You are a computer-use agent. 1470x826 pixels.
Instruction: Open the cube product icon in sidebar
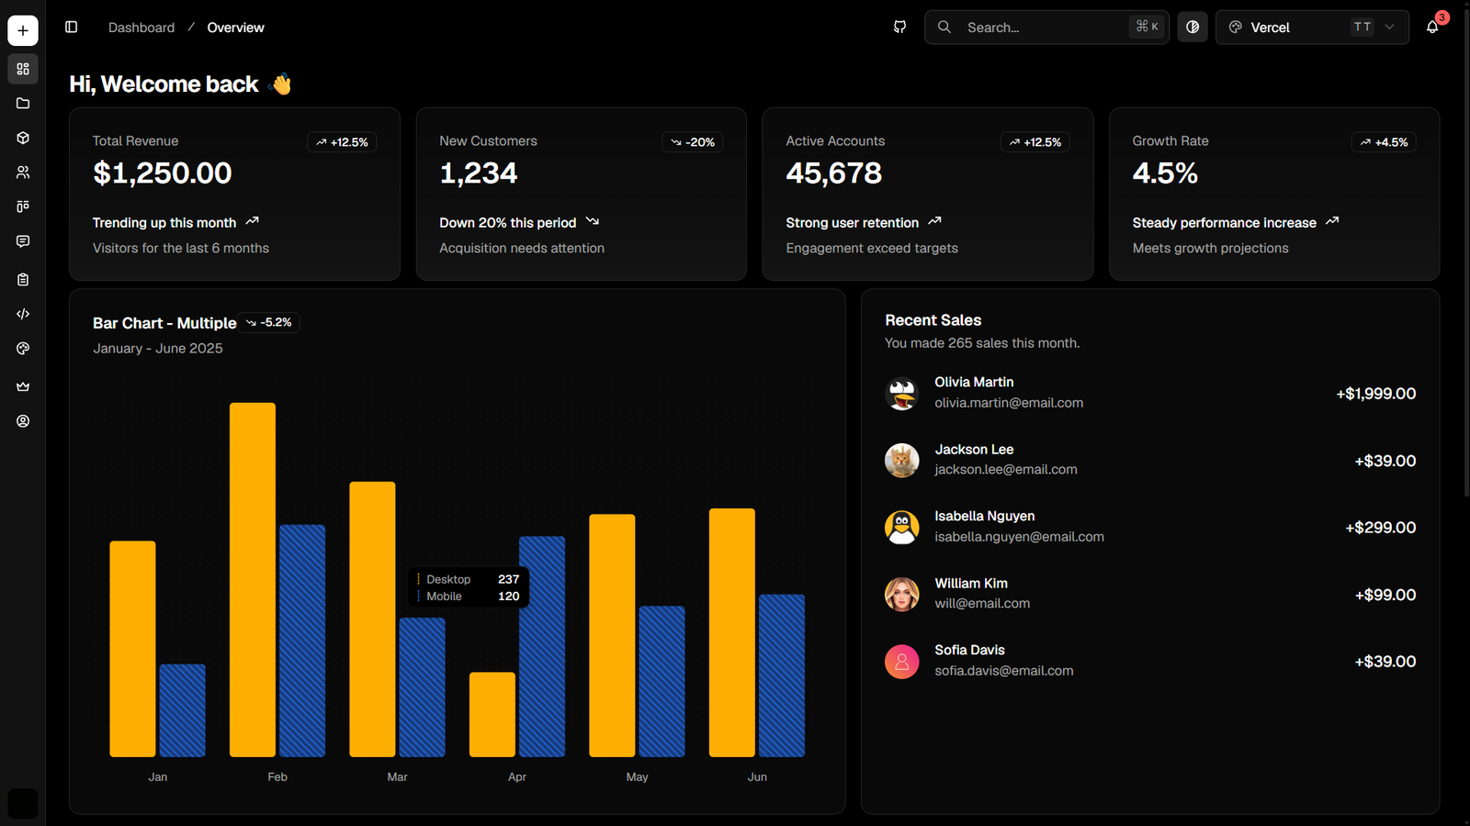pos(23,138)
